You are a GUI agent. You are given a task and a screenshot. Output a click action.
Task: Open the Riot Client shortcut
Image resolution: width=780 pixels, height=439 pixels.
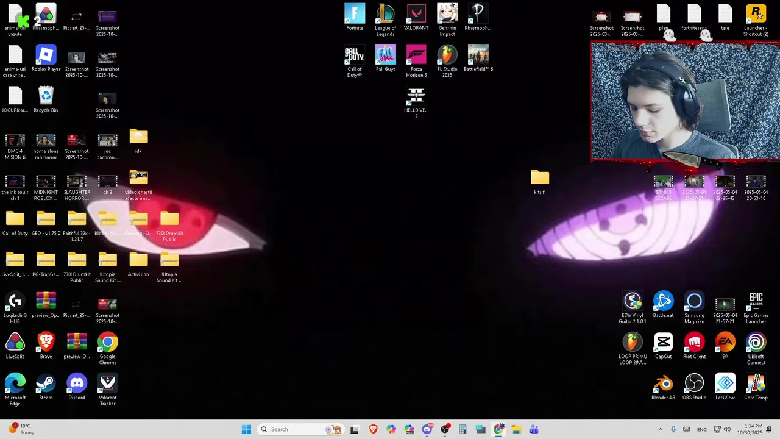(x=694, y=346)
